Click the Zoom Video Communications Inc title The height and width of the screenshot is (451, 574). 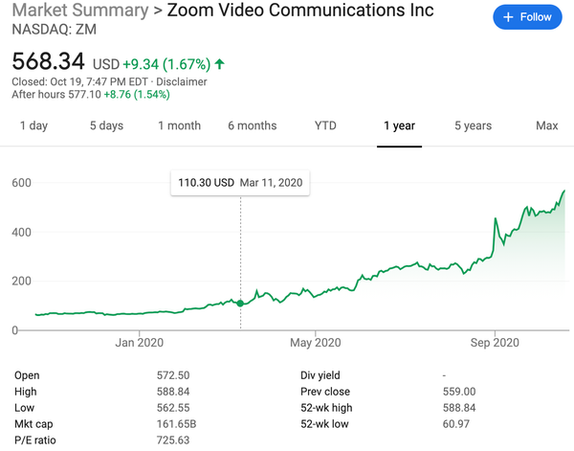(300, 10)
